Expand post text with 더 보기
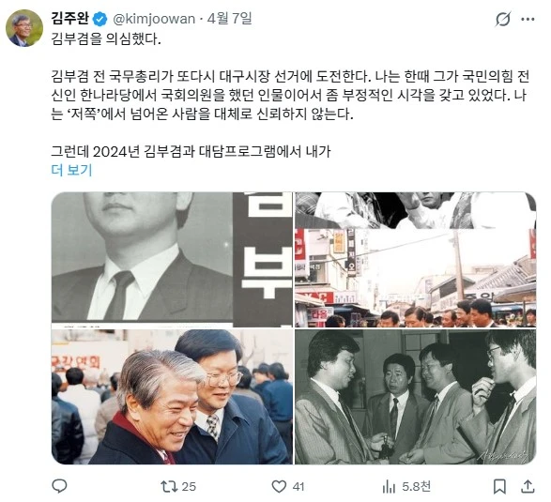 (x=71, y=170)
